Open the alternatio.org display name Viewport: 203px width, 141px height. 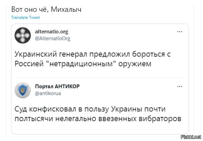pyautogui.click(x=52, y=32)
